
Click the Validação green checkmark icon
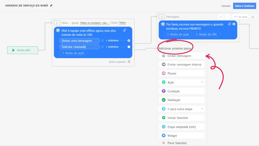[164, 100]
